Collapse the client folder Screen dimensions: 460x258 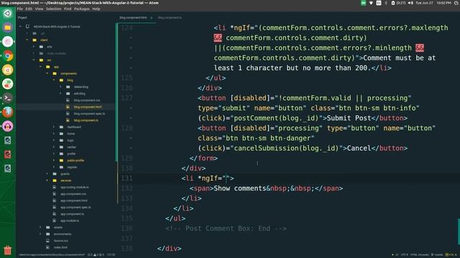[27, 40]
